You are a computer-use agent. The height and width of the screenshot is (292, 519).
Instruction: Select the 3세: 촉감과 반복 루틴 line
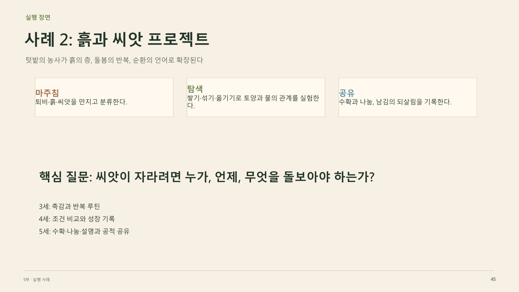69,207
